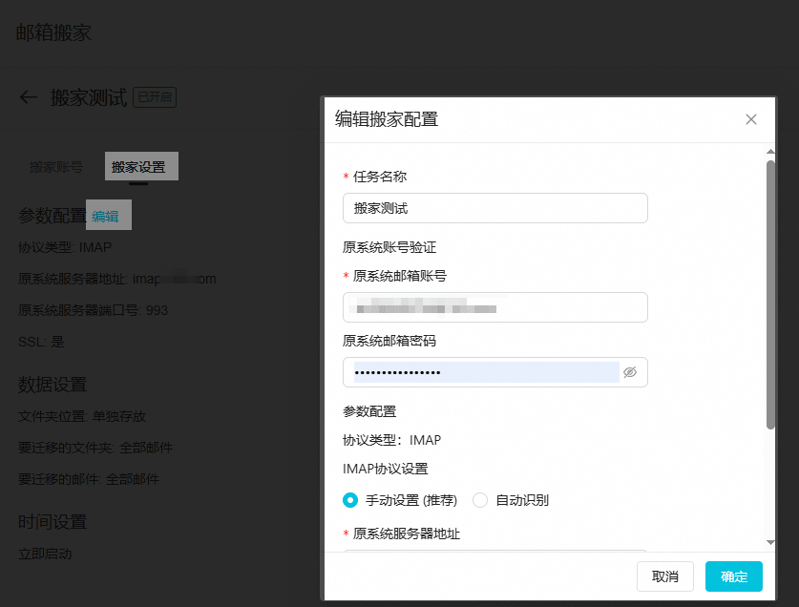The width and height of the screenshot is (799, 607).
Task: Click the 已开启 status badge
Action: coord(155,96)
